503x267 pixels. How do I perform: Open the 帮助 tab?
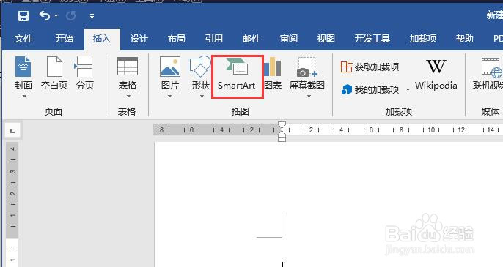point(465,39)
